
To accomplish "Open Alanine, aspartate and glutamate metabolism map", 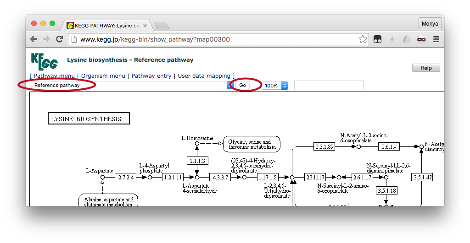I will tap(108, 200).
